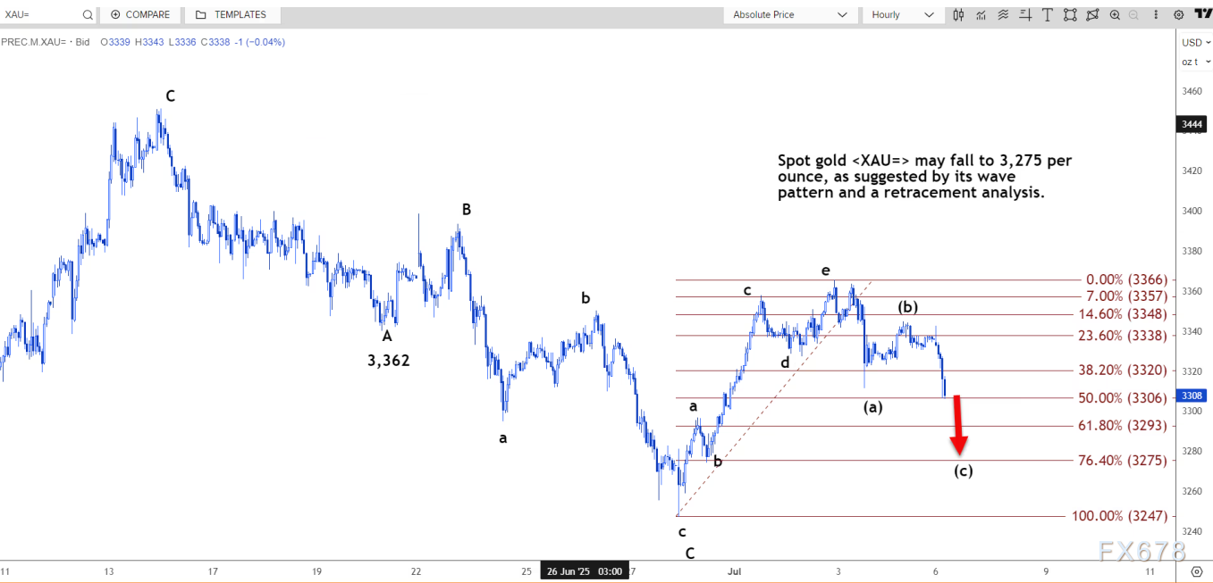Expand the Absolute Price dropdown

[788, 14]
